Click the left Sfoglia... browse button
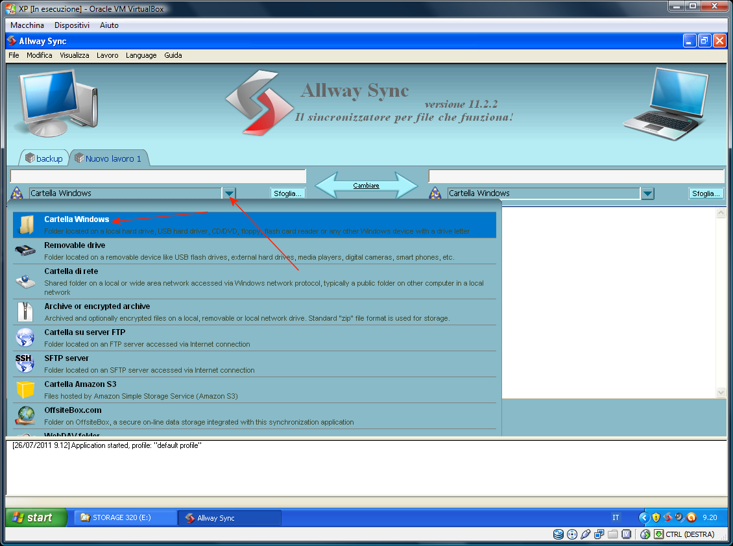This screenshot has height=546, width=733. (287, 193)
